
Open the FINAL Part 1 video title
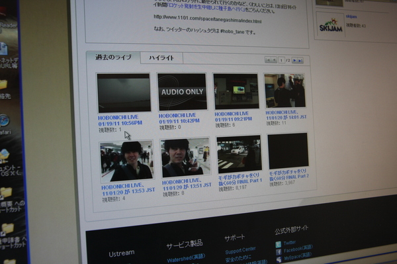240,179
